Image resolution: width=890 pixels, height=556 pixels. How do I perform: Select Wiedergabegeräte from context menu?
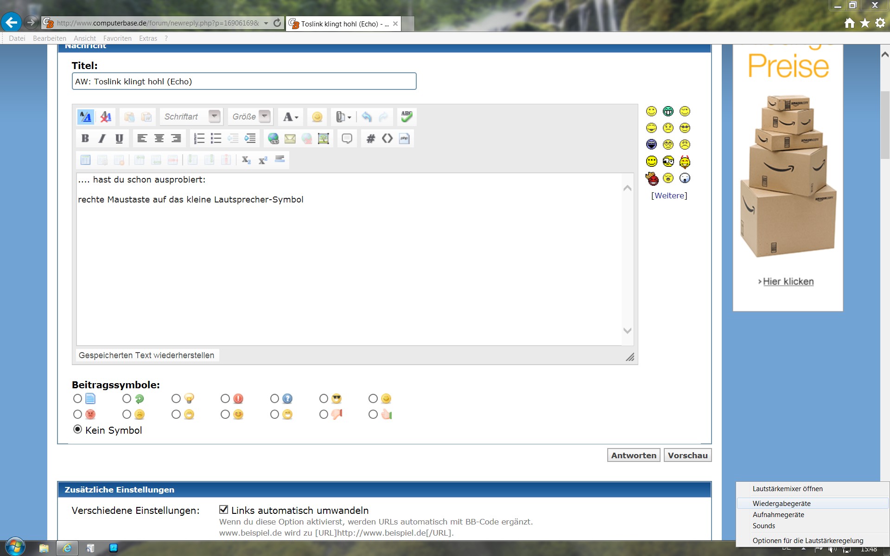782,504
